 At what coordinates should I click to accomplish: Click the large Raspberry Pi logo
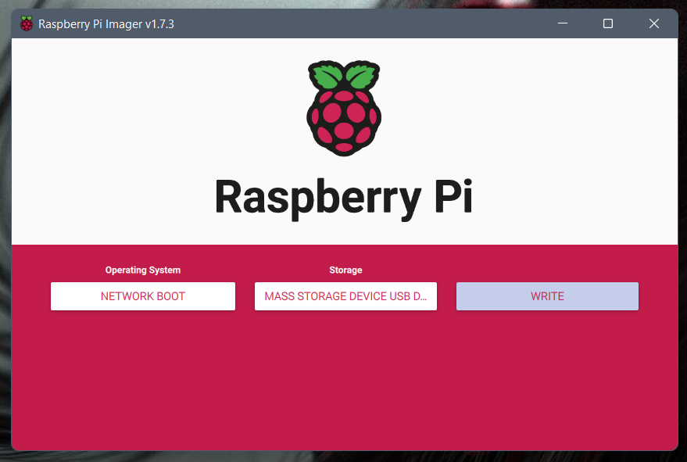click(x=343, y=108)
